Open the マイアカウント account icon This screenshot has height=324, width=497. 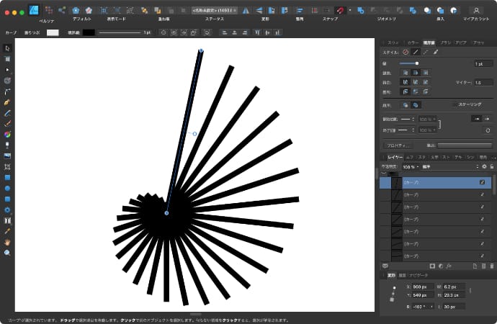[x=476, y=10]
